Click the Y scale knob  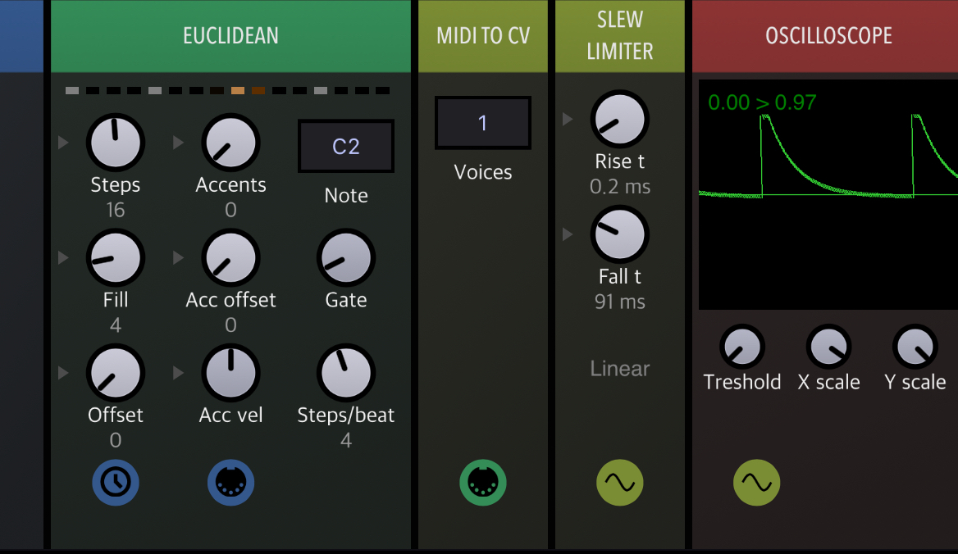coord(915,347)
